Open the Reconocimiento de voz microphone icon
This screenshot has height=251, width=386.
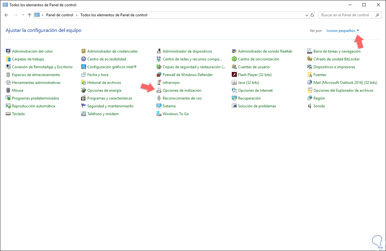click(159, 98)
